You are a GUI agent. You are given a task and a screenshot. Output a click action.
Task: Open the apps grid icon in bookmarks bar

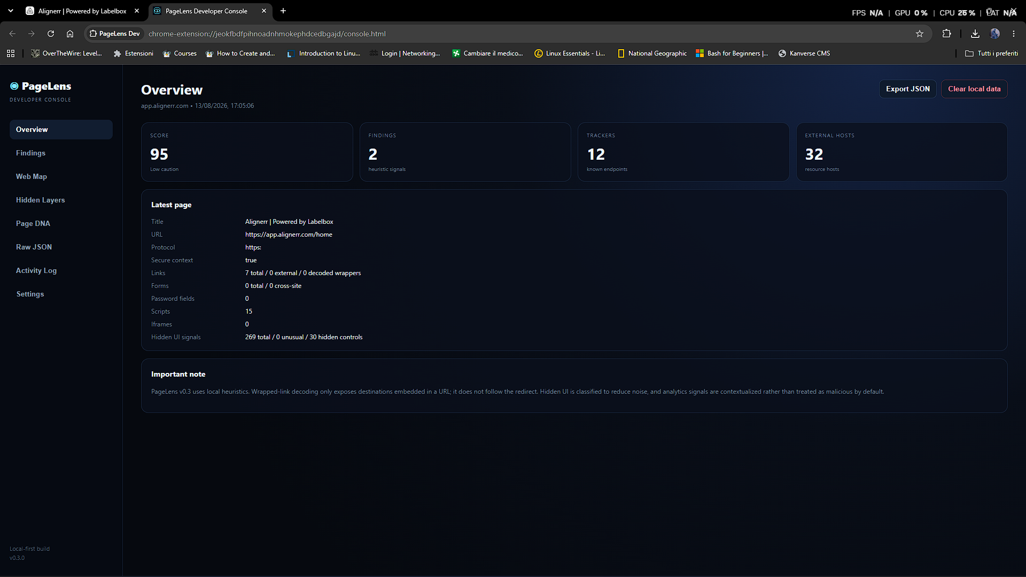[11, 53]
